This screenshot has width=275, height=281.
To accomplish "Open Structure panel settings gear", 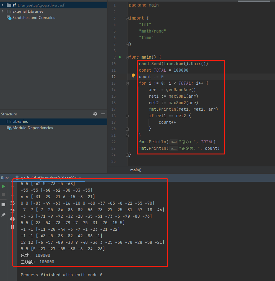I will 95,114.
